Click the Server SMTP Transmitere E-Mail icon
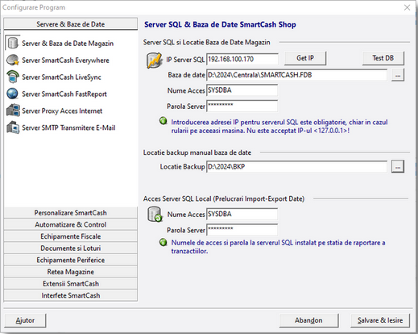This screenshot has width=418, height=334. (13, 127)
